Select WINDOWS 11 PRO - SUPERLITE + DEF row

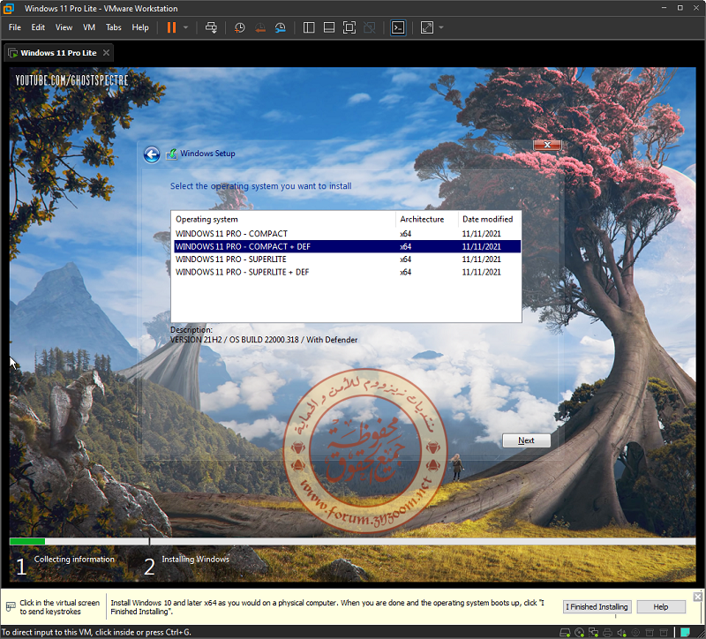[x=347, y=272]
